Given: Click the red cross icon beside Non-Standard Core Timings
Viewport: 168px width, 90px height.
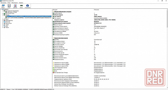Looking at the screenshot, I should (x=53, y=73).
